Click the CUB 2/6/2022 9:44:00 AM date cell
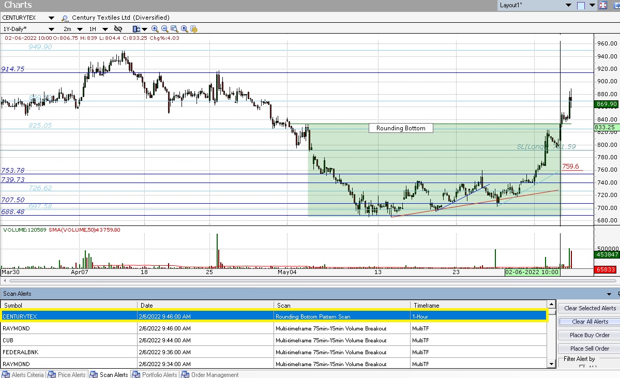Image resolution: width=620 pixels, height=378 pixels. coord(205,340)
